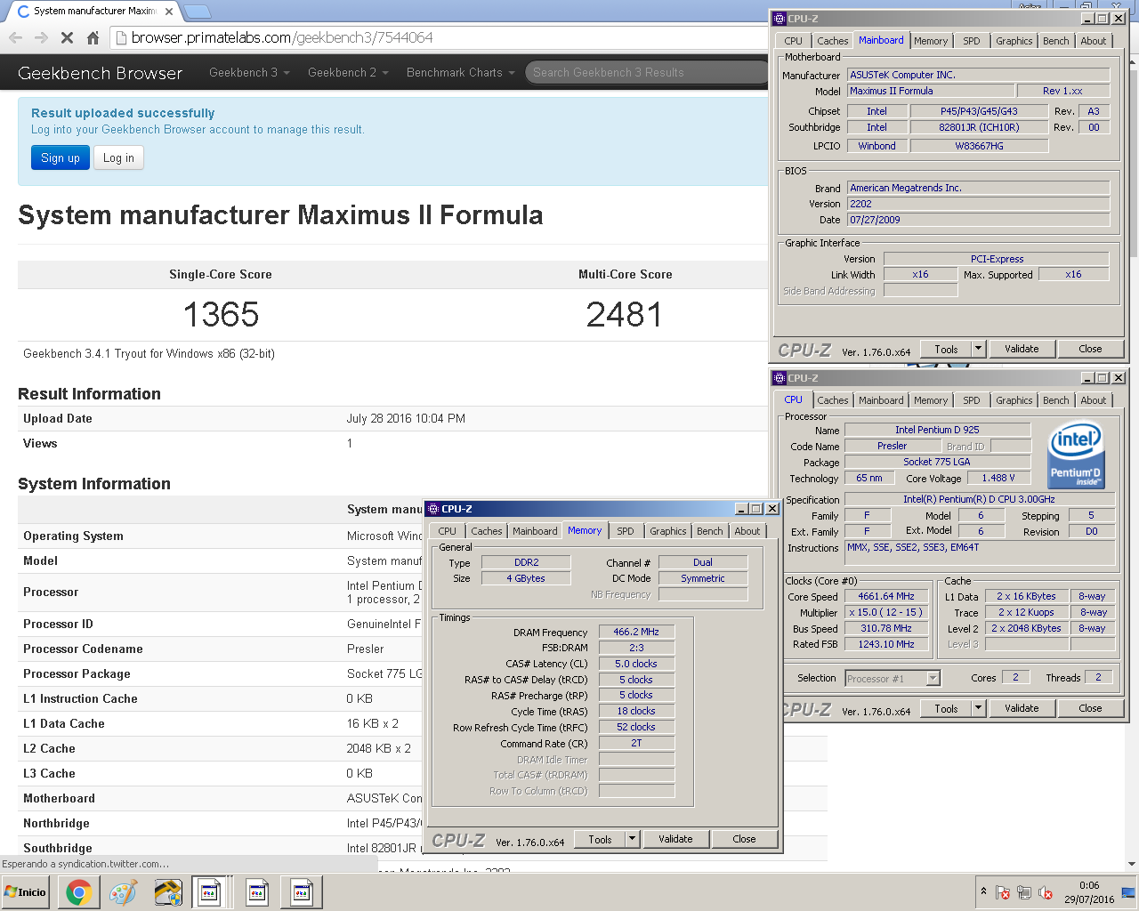Open Chrome from the taskbar

pos(78,892)
